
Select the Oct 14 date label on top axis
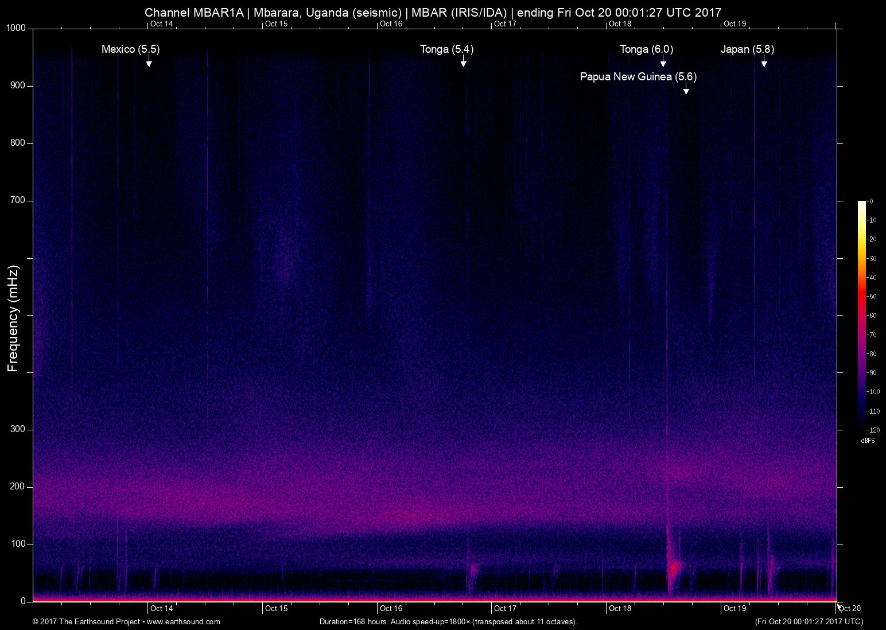pyautogui.click(x=161, y=24)
